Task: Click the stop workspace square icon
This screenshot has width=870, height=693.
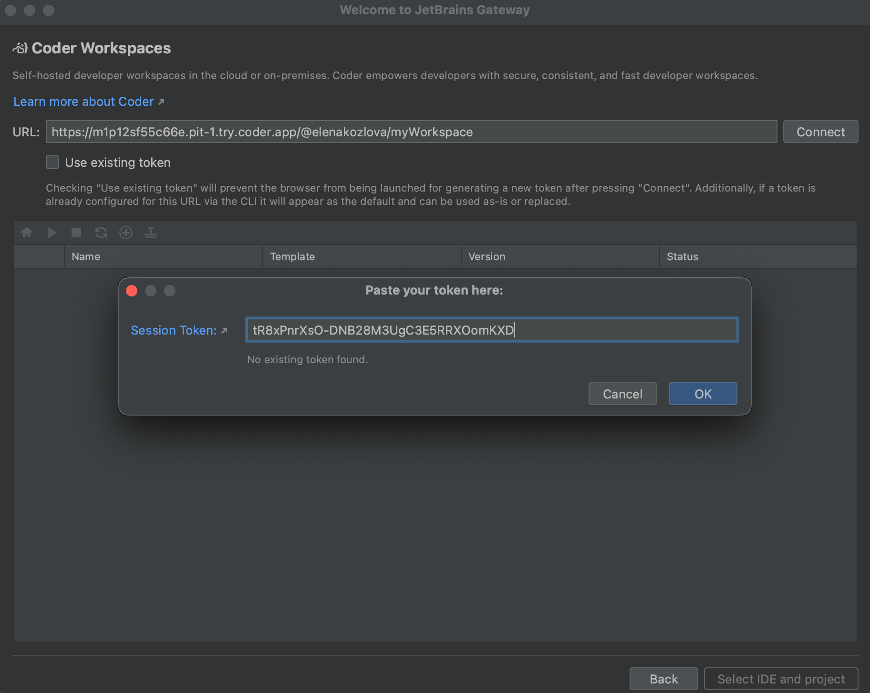Action: 76,233
